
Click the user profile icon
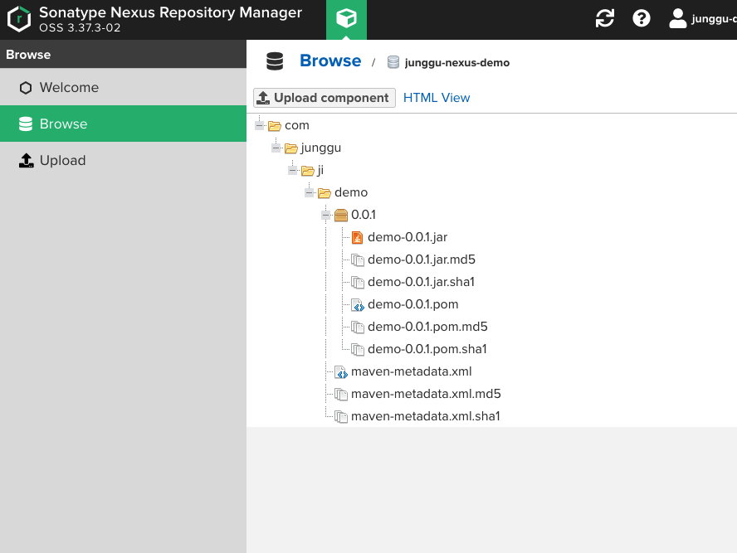[x=678, y=18]
